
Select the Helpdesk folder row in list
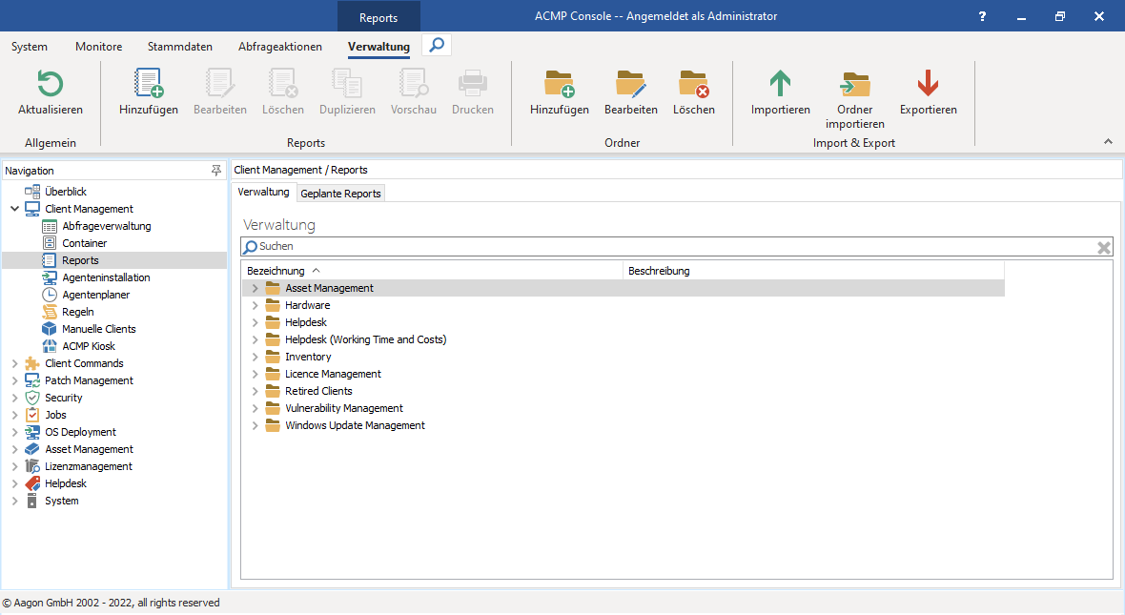[624, 323]
